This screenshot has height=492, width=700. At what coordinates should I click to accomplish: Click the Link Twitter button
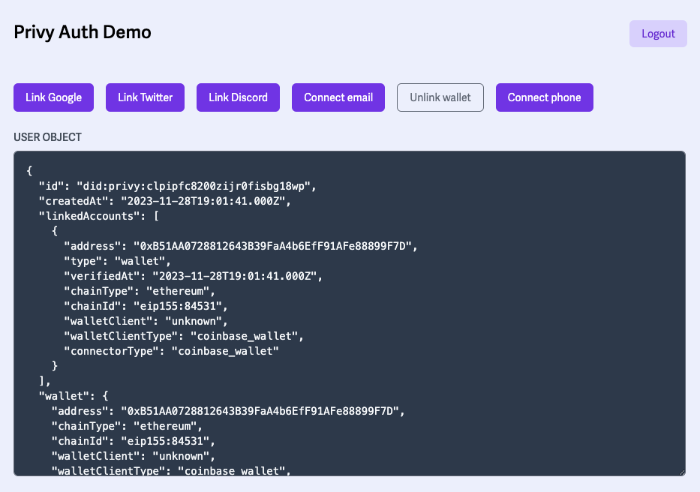point(145,97)
